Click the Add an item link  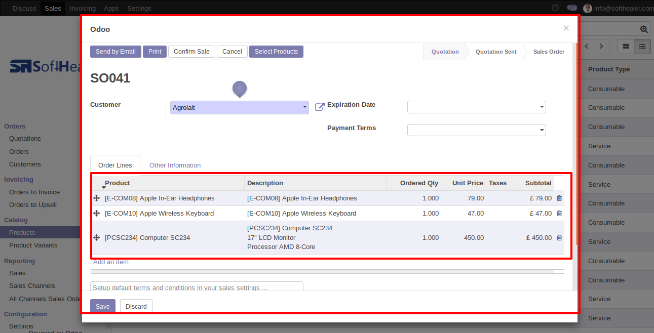(111, 262)
